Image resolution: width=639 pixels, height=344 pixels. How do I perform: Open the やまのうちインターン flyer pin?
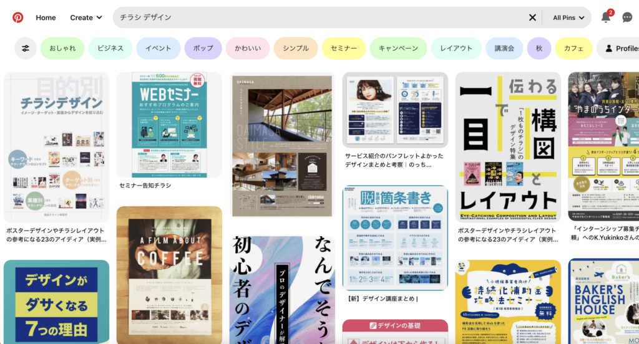(x=603, y=146)
